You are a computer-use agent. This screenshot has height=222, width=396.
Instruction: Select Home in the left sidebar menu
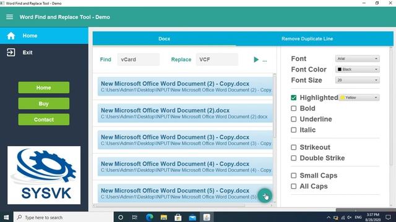pos(44,36)
